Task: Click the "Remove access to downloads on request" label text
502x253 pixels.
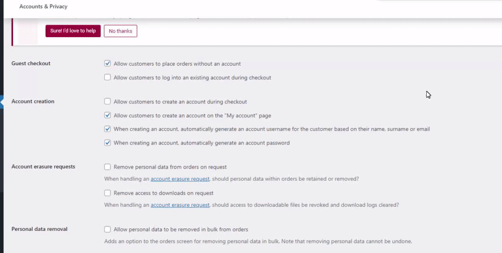Action: (x=164, y=193)
